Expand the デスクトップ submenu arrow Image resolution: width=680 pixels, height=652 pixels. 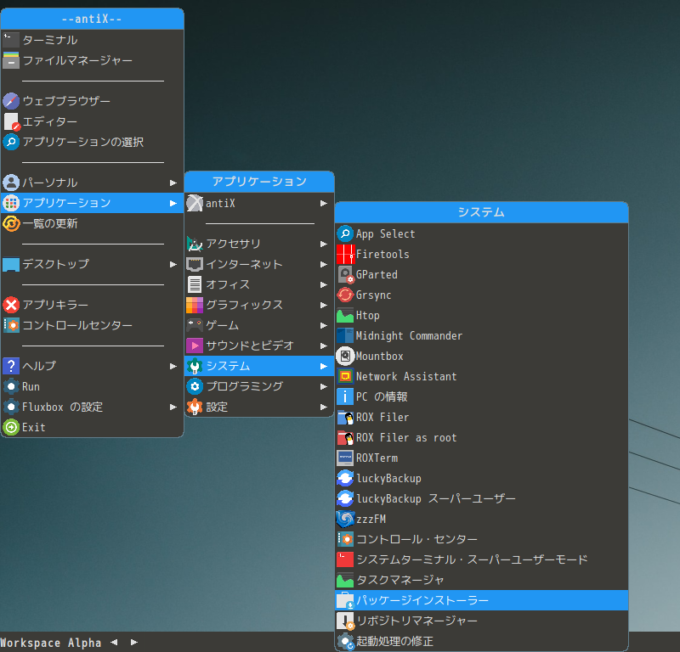pyautogui.click(x=173, y=264)
